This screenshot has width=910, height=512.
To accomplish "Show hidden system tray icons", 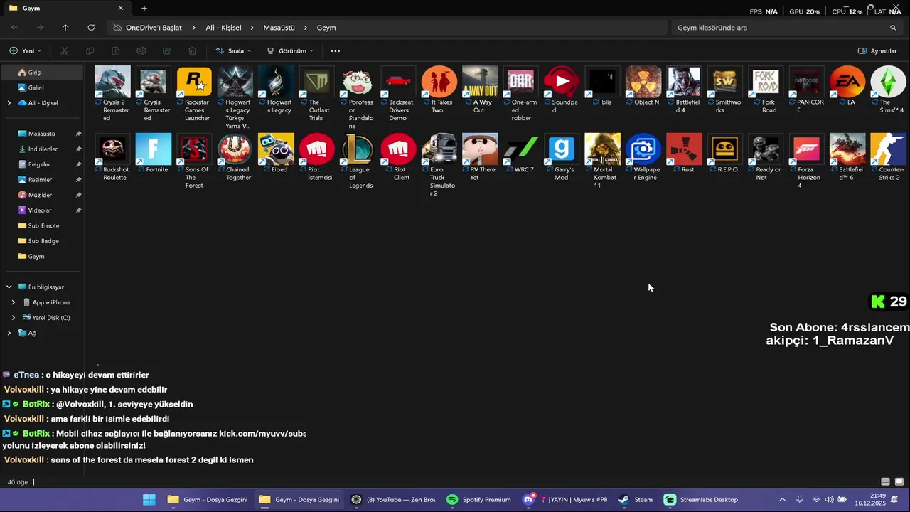I will [x=782, y=500].
